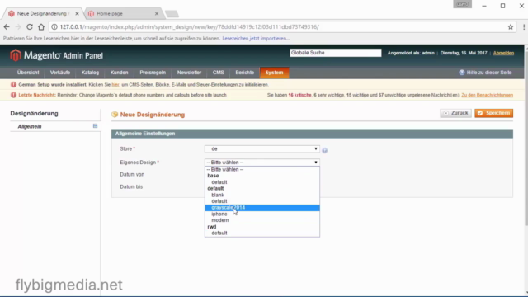Click the 'Datum von' label

point(132,174)
